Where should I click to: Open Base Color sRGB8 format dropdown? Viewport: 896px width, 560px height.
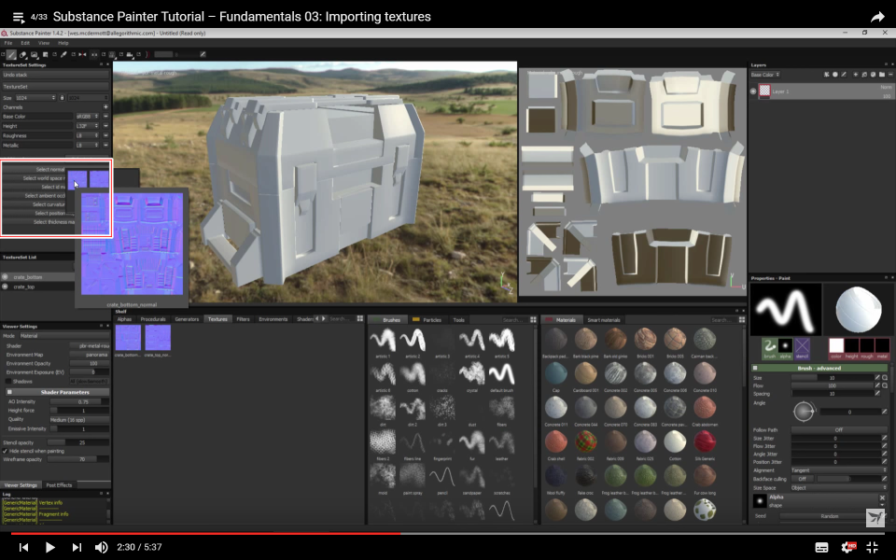(87, 117)
